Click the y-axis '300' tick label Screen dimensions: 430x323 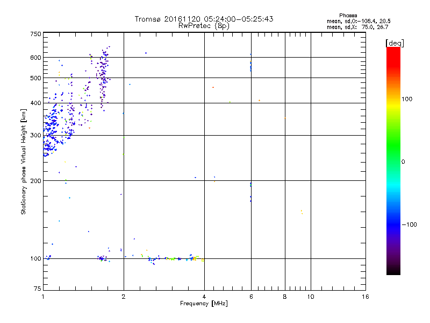pos(36,135)
